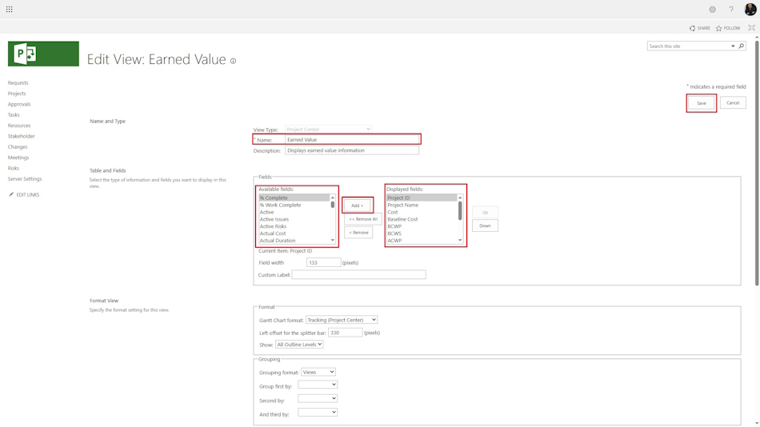The width and height of the screenshot is (760, 427).
Task: Select 'Project Name' in Displayed fields
Action: click(x=422, y=205)
